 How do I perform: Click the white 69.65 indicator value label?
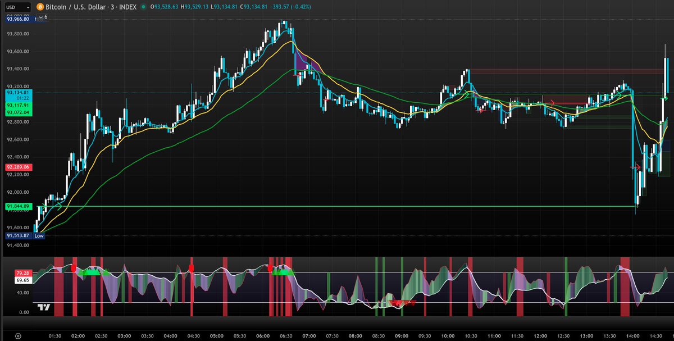pos(23,280)
